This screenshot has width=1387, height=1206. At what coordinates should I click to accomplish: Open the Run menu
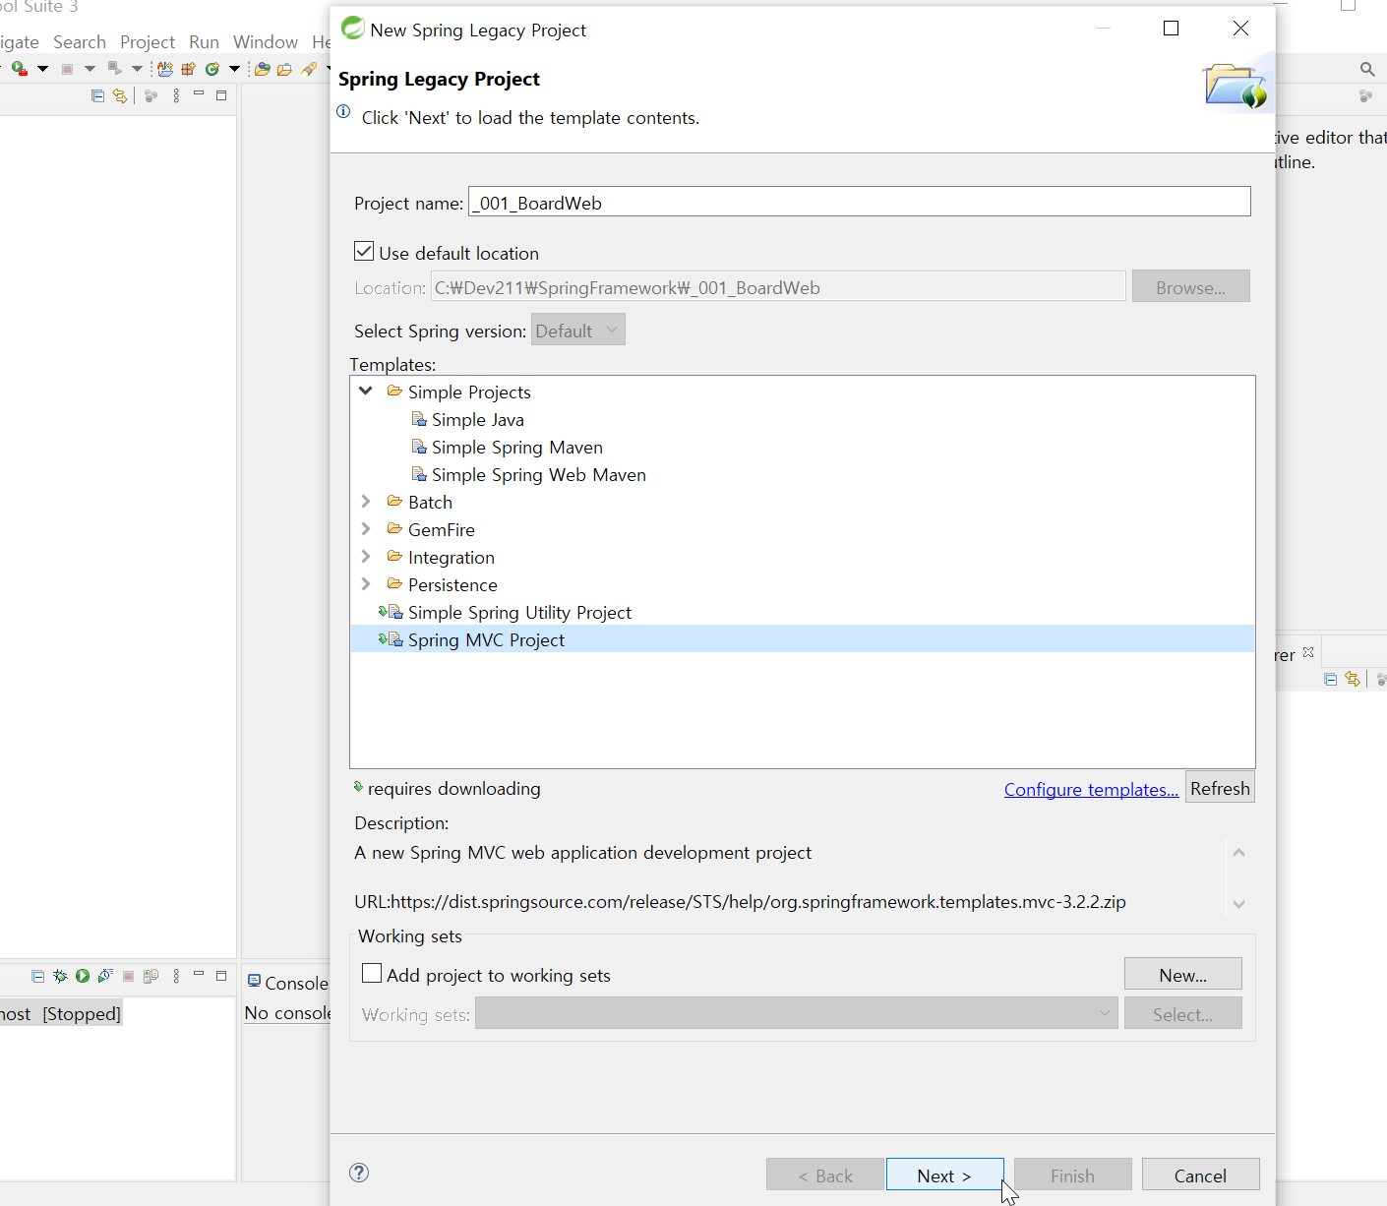pos(204,42)
